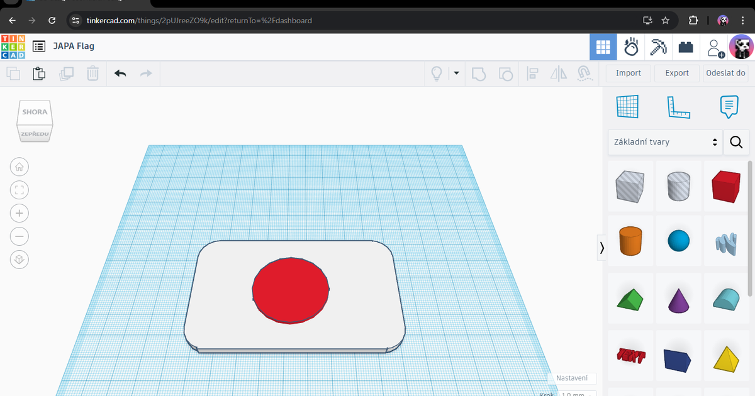Open the notes tool in the sidebar
The image size is (755, 396).
point(729,106)
